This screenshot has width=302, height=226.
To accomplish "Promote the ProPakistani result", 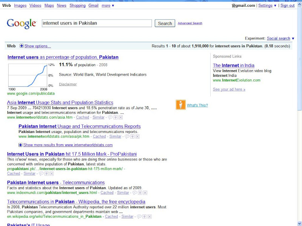I will pyautogui.click(x=46, y=174).
